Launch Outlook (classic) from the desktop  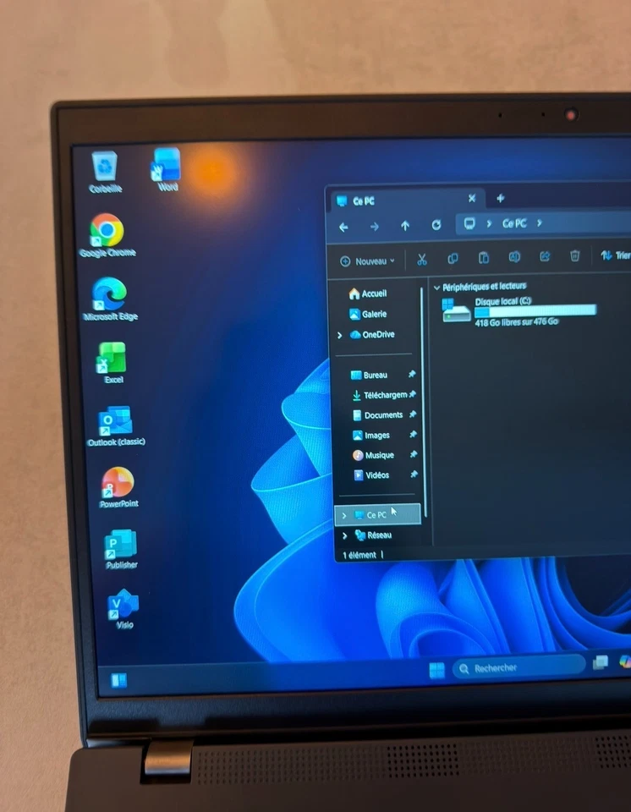[x=116, y=426]
